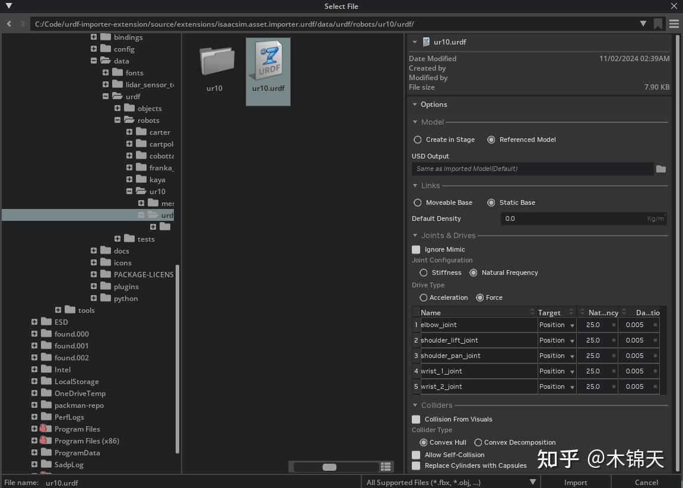Click the bookmark icon beside the path bar
This screenshot has width=683, height=488.
pos(659,24)
